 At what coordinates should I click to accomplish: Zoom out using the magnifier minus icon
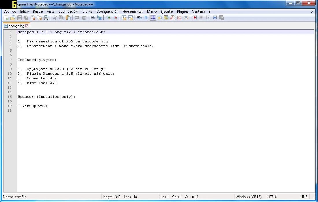(115, 18)
